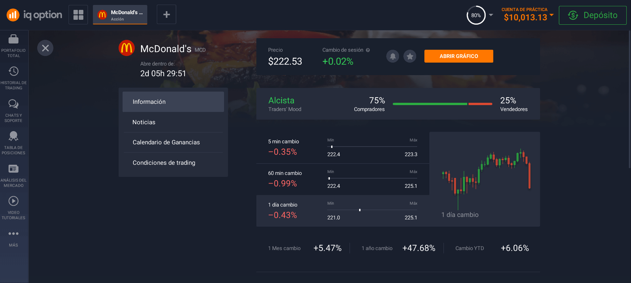This screenshot has width=631, height=283.
Task: Select the Condiciones de trading menu item
Action: 164,162
